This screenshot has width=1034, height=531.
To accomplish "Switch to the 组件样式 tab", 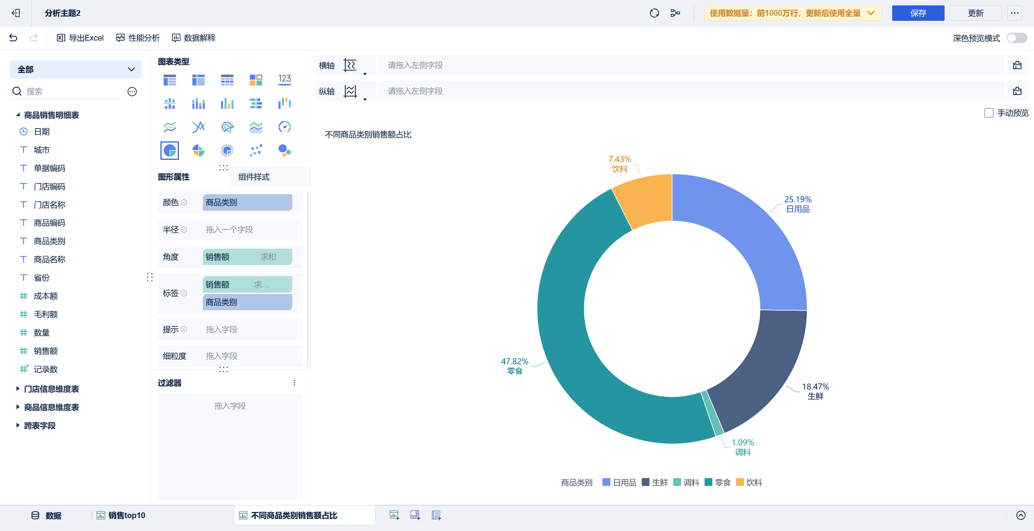I will [x=254, y=177].
